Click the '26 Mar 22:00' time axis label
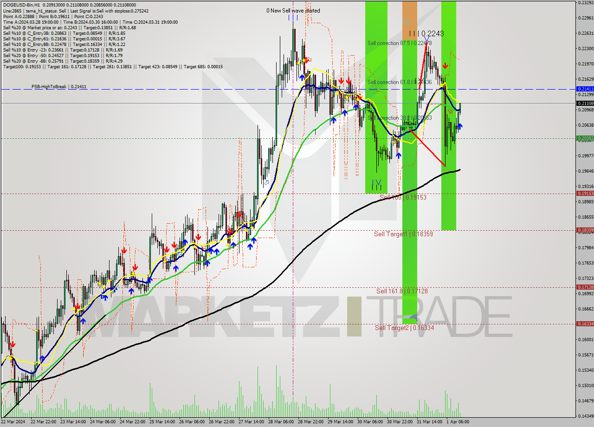594x427 pixels. [221, 422]
